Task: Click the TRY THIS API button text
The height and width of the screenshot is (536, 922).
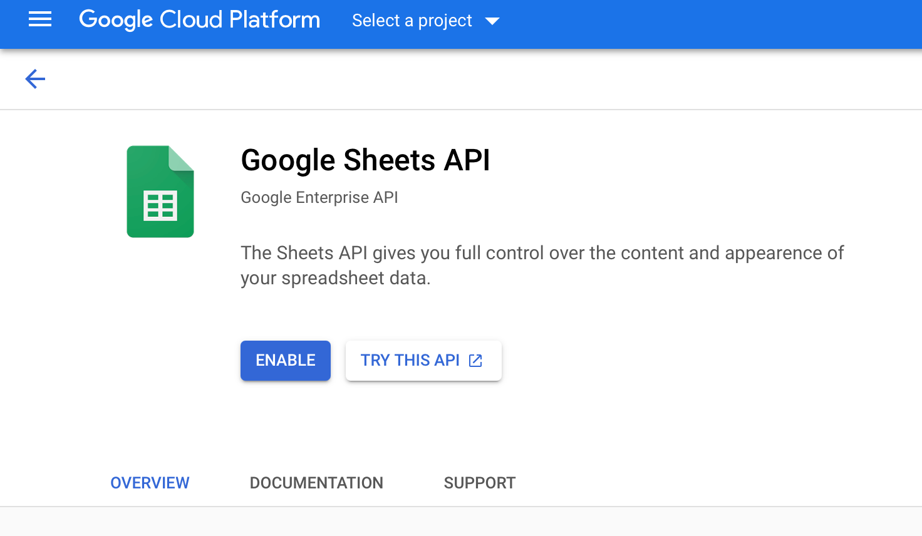Action: click(x=410, y=361)
